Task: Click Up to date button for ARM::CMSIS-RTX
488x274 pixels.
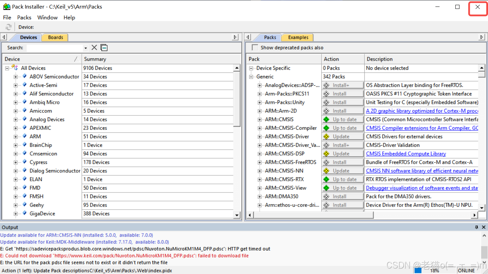Action: [x=343, y=179]
